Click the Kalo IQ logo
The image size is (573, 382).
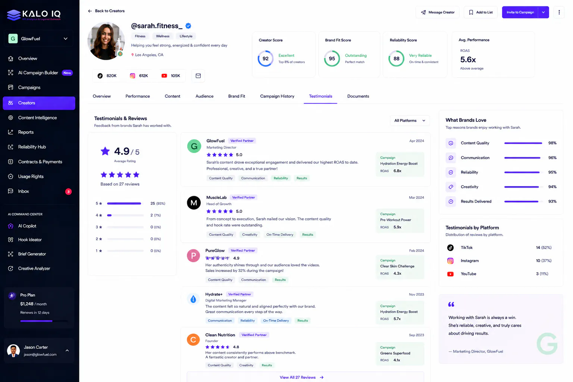pos(34,15)
